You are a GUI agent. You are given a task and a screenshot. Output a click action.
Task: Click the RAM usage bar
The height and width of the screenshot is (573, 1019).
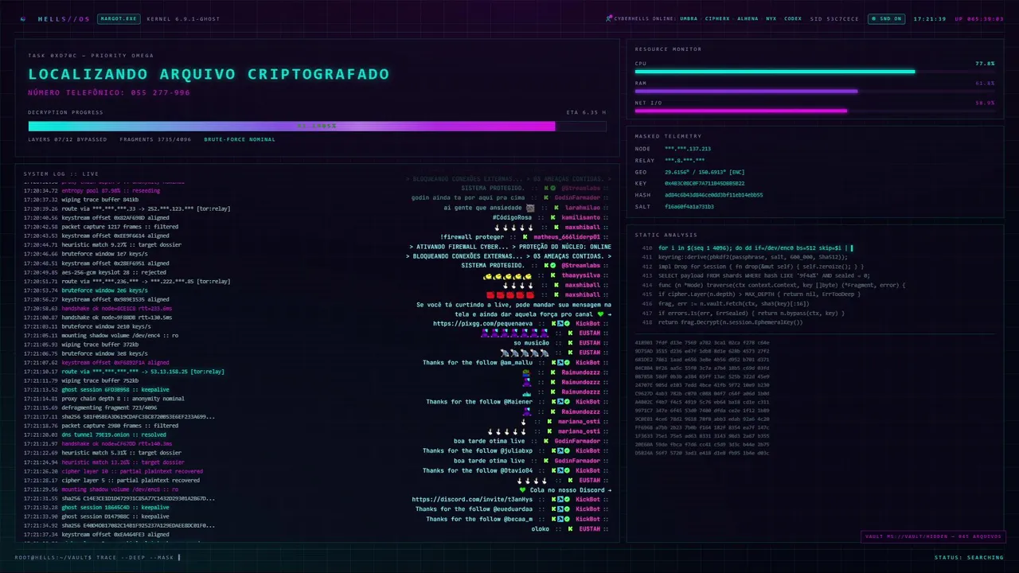click(x=814, y=91)
